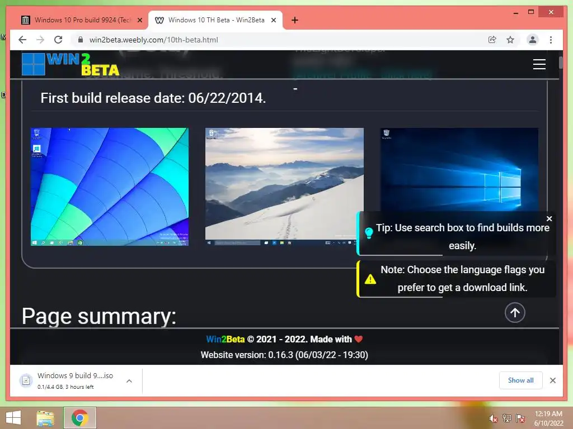This screenshot has height=429, width=573.
Task: Open the Windows Start button
Action: pos(13,418)
